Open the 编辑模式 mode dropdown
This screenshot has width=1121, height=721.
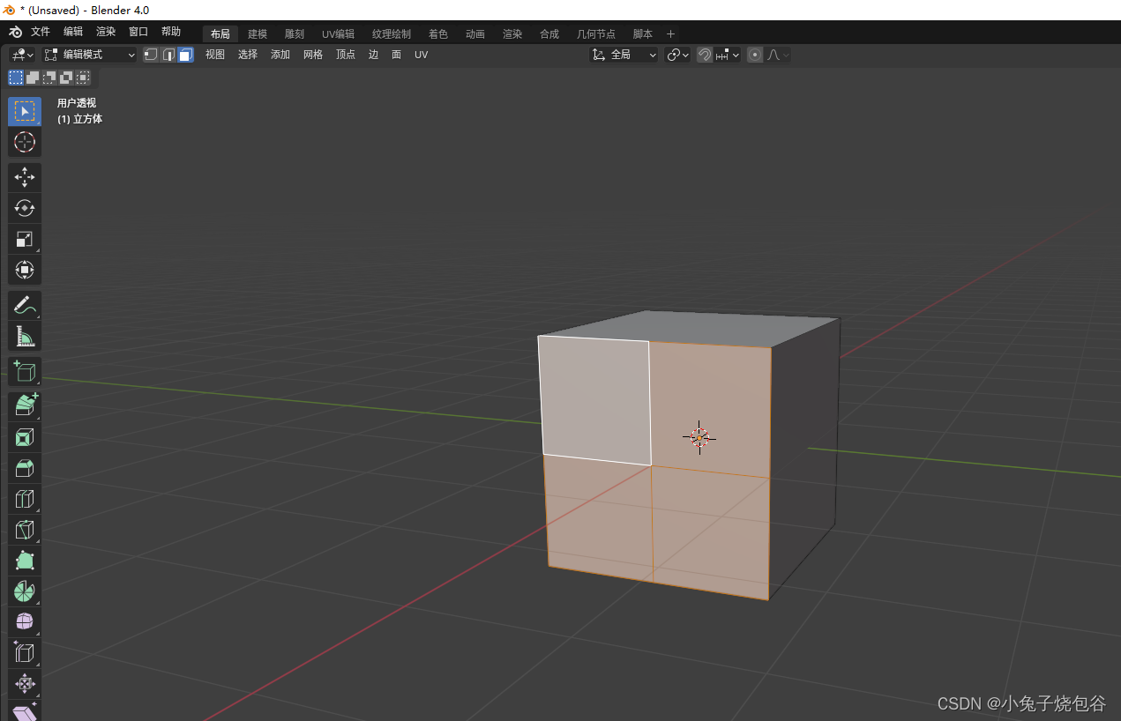coord(90,55)
